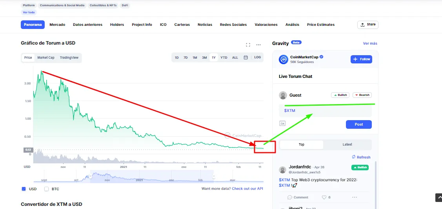442x209 pixels.
Task: Select ALL time range
Action: [x=235, y=58]
